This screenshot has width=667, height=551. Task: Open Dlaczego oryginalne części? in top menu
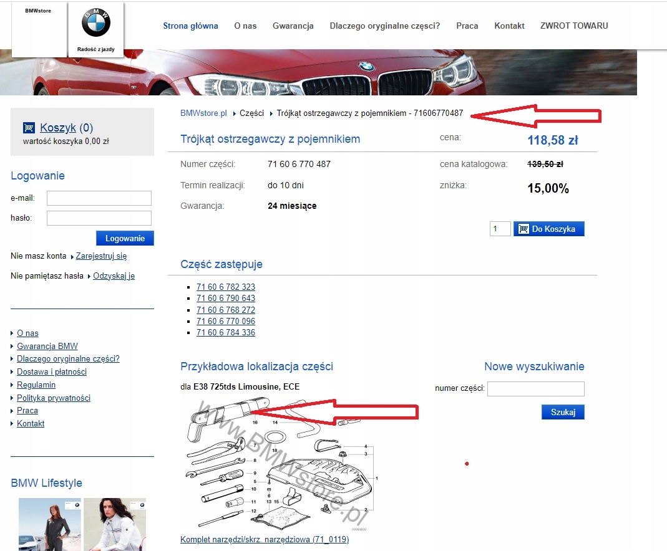point(385,26)
